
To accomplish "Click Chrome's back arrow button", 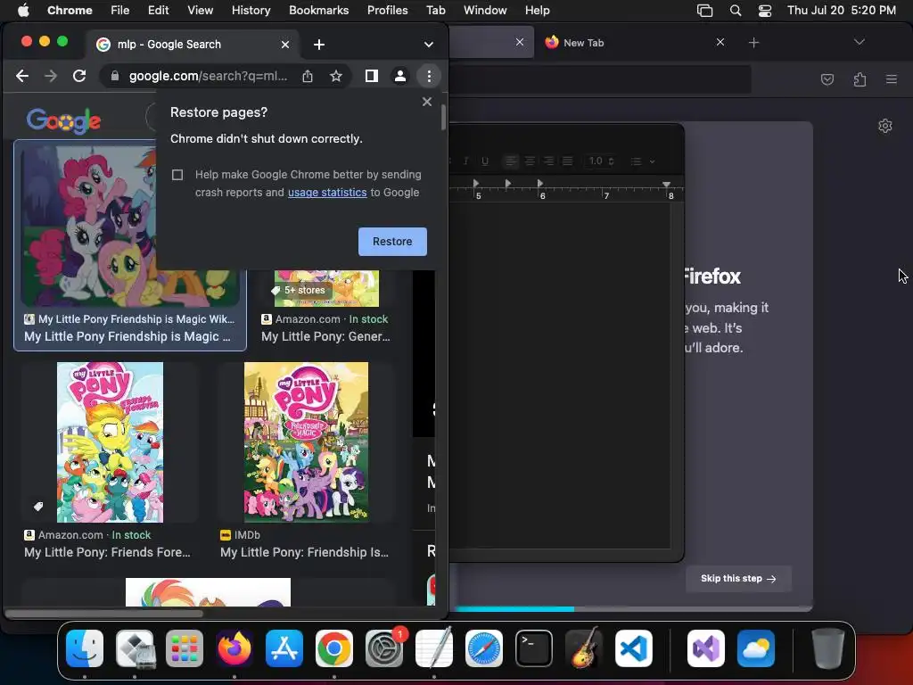I will [x=22, y=76].
